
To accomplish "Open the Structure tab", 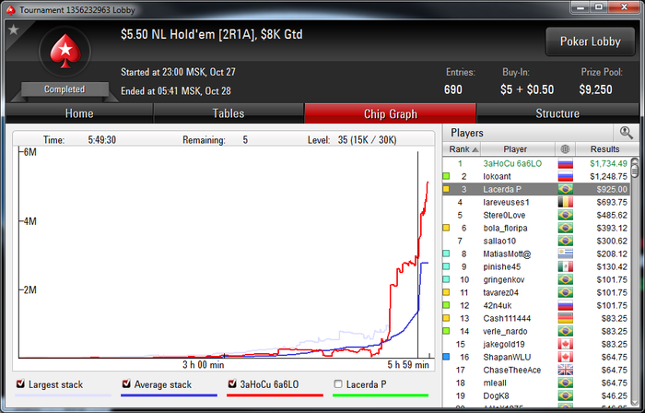I will [557, 113].
